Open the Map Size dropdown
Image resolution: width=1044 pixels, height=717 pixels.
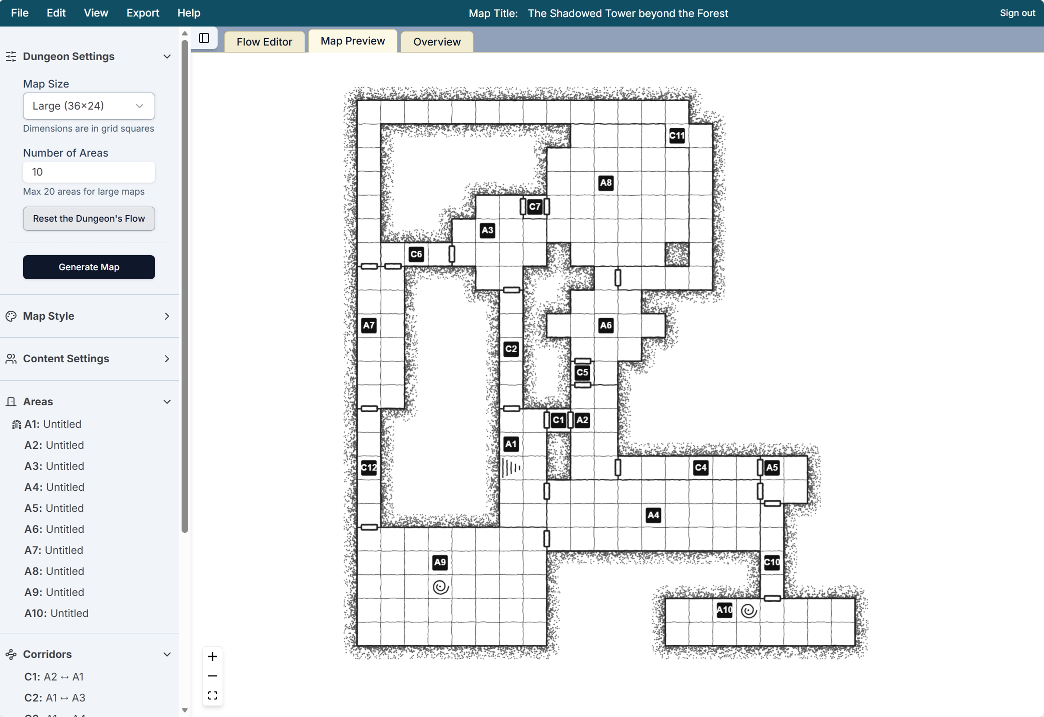click(x=89, y=106)
